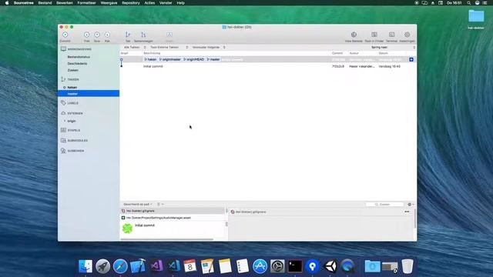Click the Tak (branch) toolbar icon
The image size is (493, 277).
(x=128, y=35)
